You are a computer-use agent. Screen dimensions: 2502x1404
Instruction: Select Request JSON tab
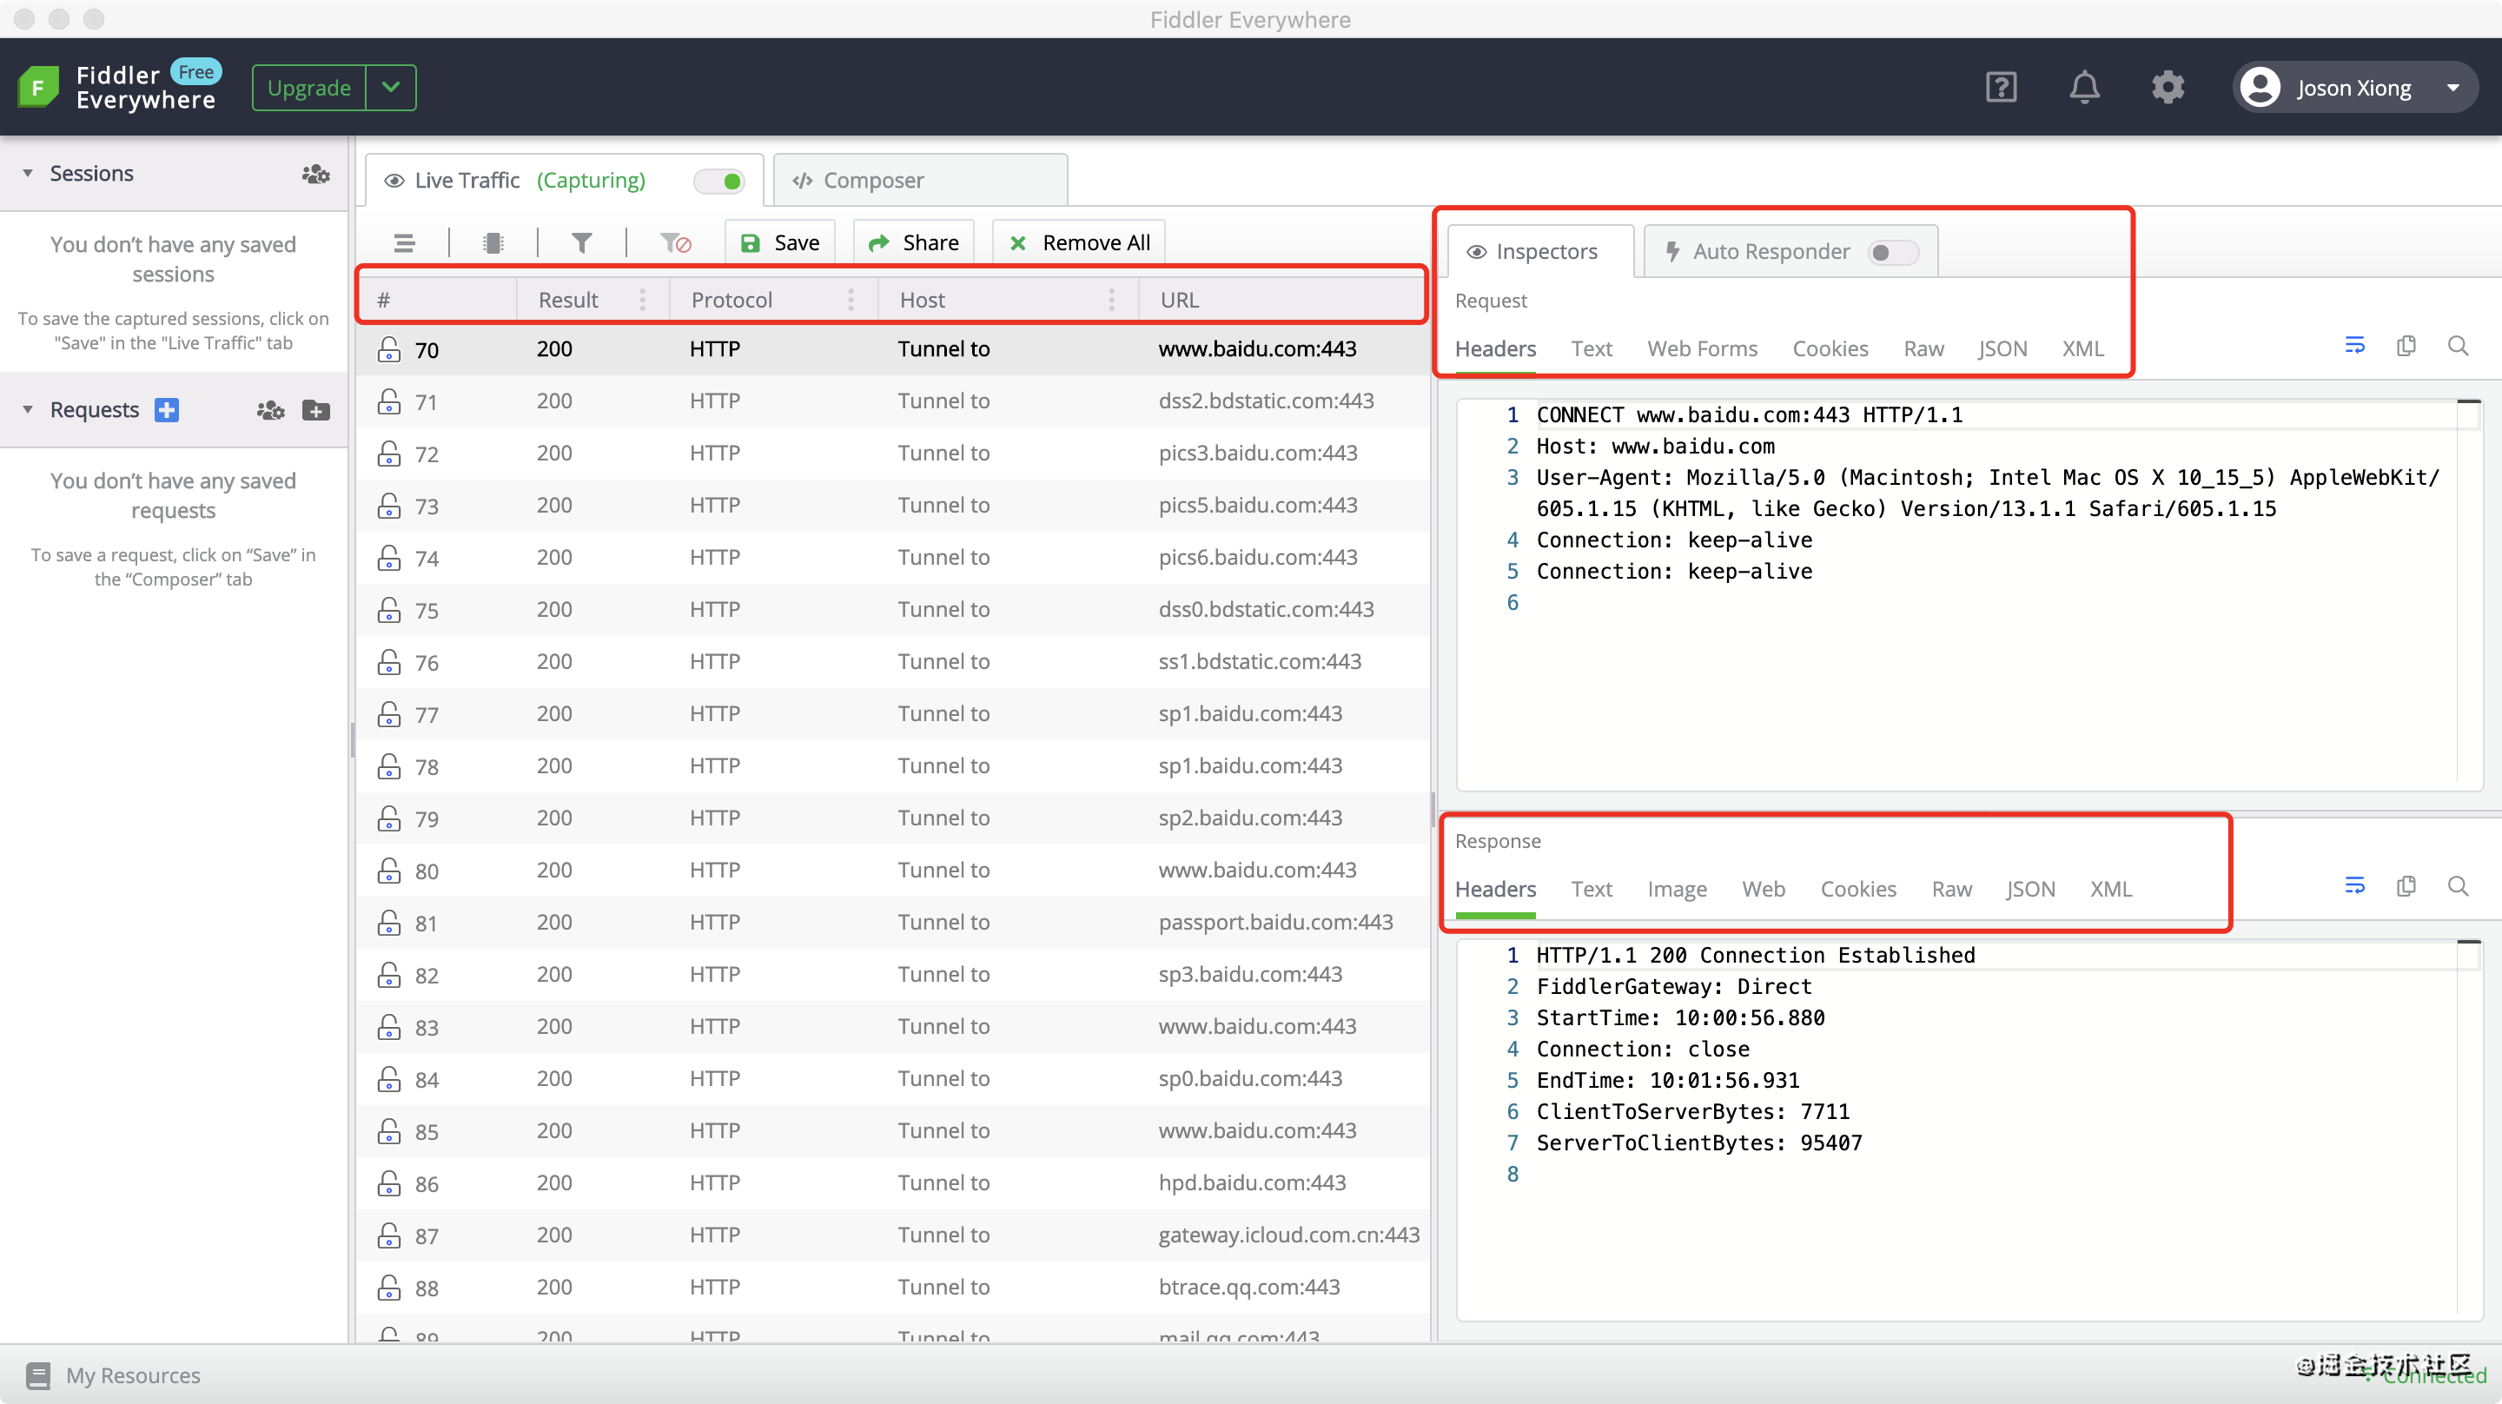pos(2002,348)
